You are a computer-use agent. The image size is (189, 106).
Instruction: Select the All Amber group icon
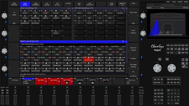66,11
